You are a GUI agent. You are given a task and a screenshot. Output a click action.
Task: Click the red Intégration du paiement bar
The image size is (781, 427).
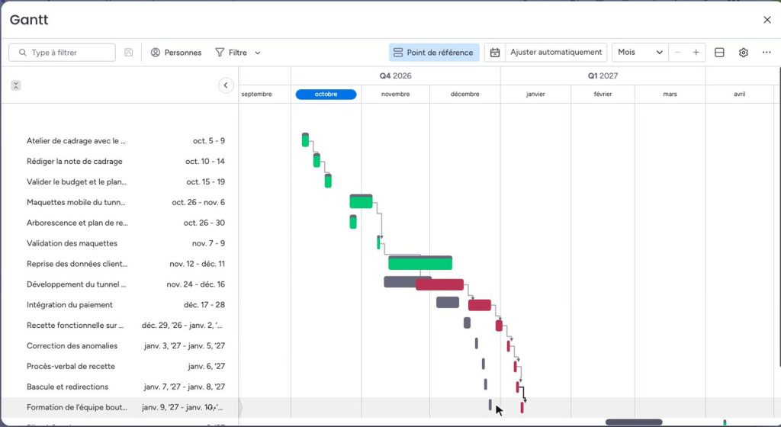(x=480, y=305)
